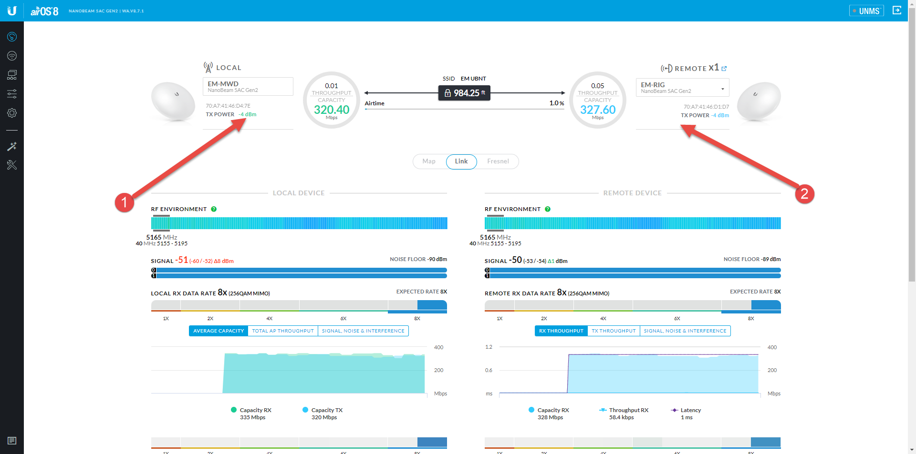This screenshot has height=454, width=916.
Task: Click the remote RF environment spectrum bar
Action: [633, 223]
